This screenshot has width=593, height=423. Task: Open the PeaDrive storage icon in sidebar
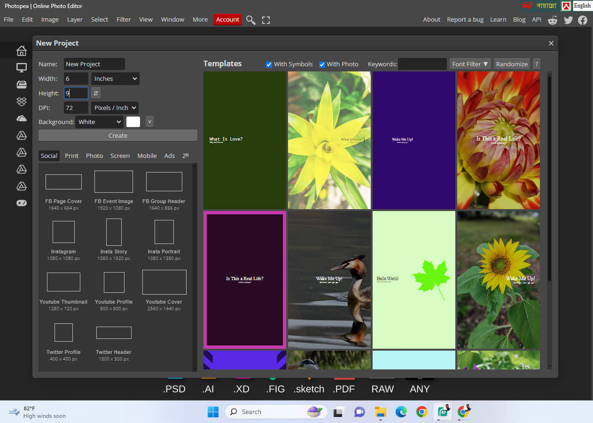tap(22, 85)
